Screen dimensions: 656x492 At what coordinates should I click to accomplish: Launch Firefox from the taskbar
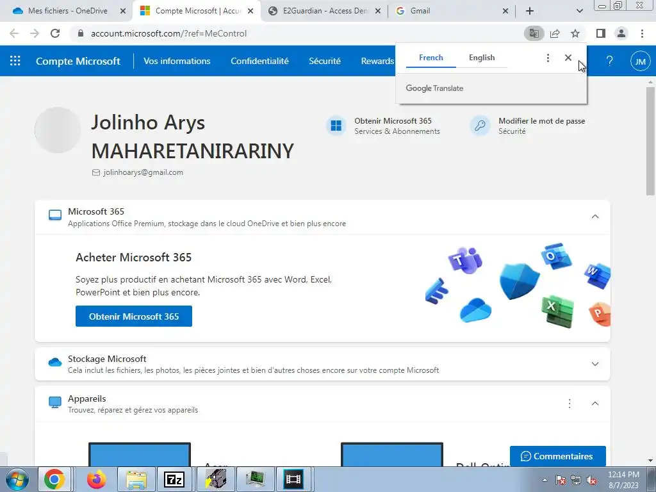click(x=97, y=479)
